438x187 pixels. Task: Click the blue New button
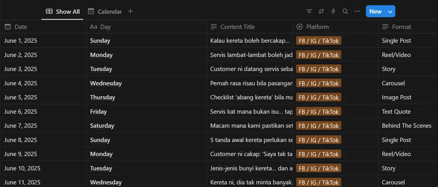tap(375, 11)
